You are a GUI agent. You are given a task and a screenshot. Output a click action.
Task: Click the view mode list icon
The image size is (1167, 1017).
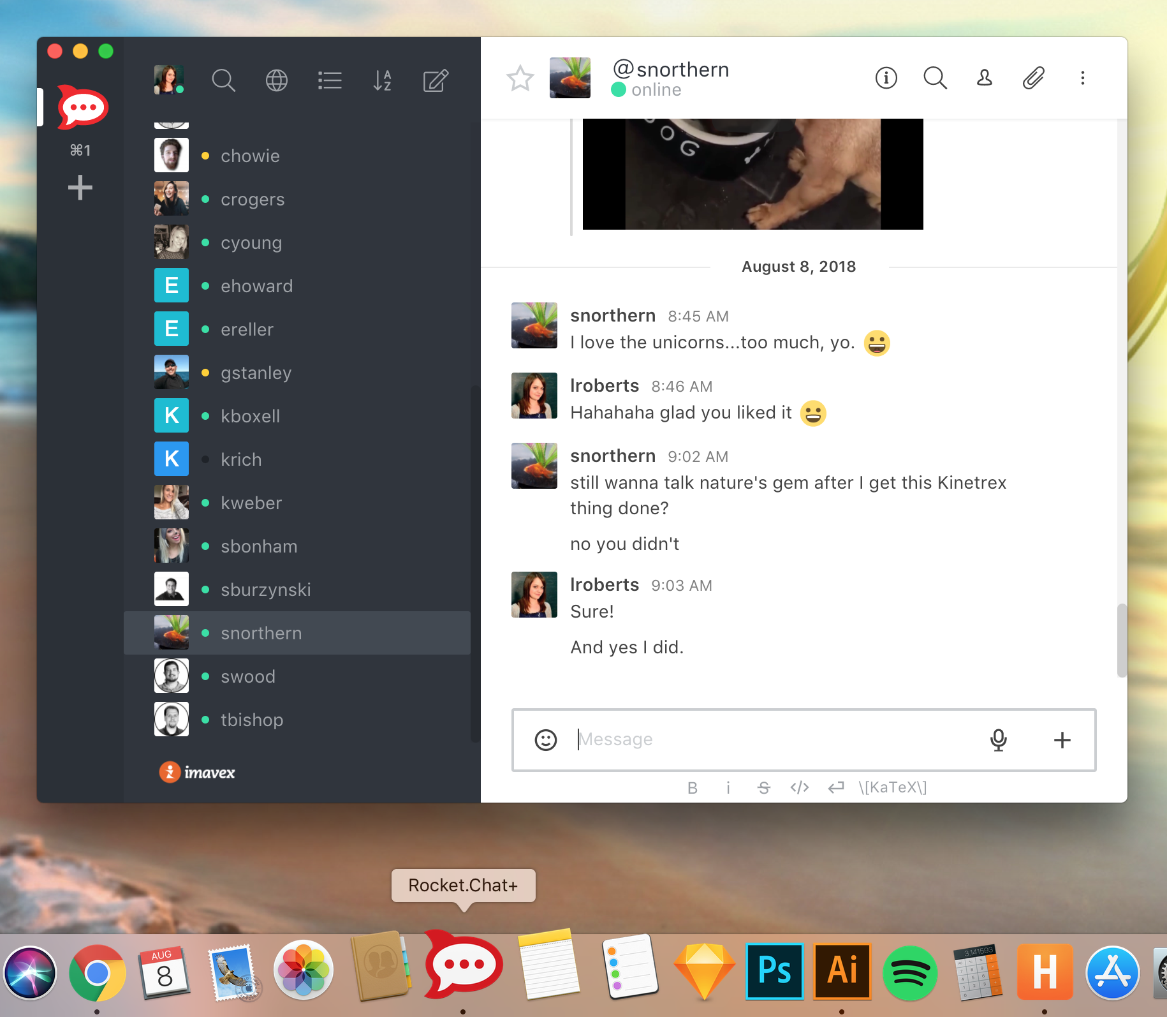tap(330, 81)
